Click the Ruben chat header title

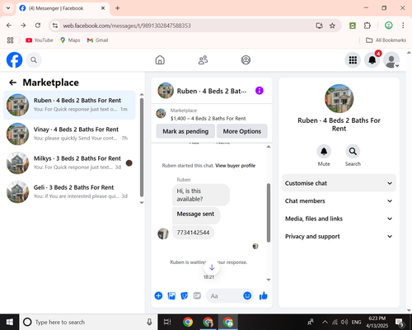(x=212, y=91)
